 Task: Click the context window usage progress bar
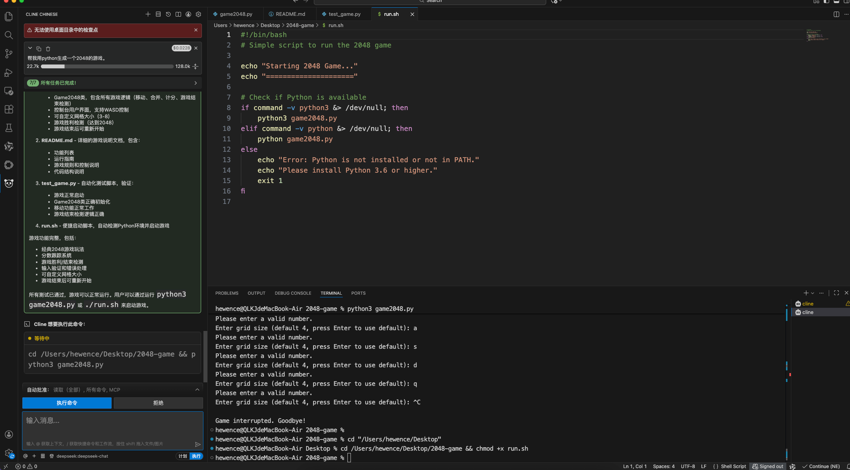coord(107,66)
